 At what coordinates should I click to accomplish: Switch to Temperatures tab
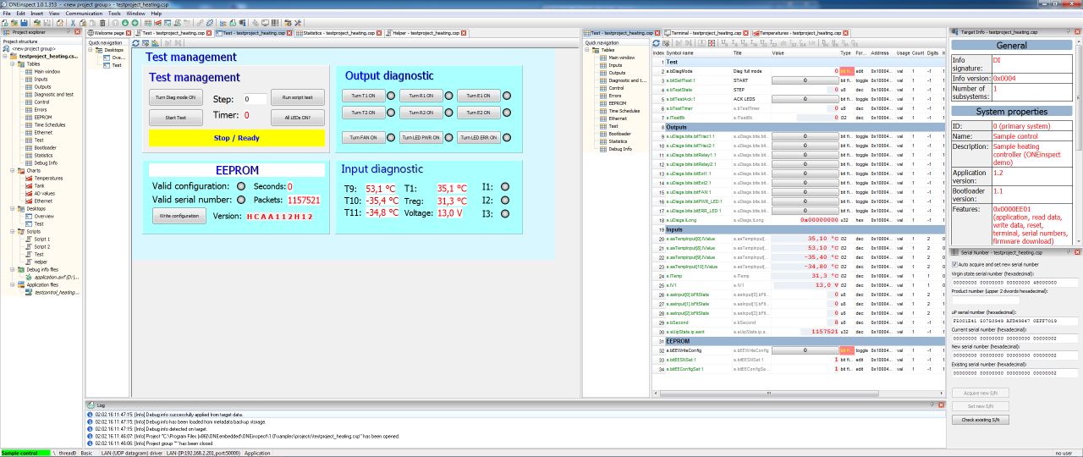coord(801,33)
